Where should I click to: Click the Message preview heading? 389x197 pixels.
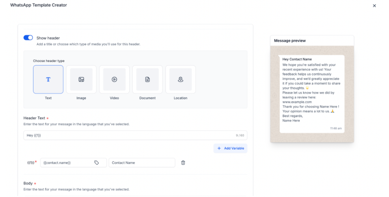290,41
